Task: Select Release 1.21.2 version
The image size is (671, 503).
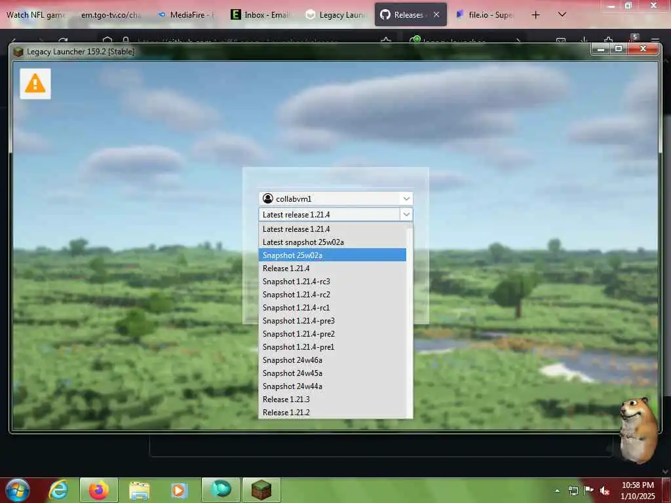Action: coord(332,413)
